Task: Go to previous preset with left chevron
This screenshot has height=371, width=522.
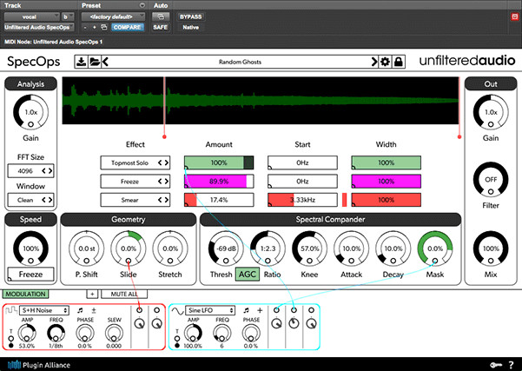Action: (105, 62)
